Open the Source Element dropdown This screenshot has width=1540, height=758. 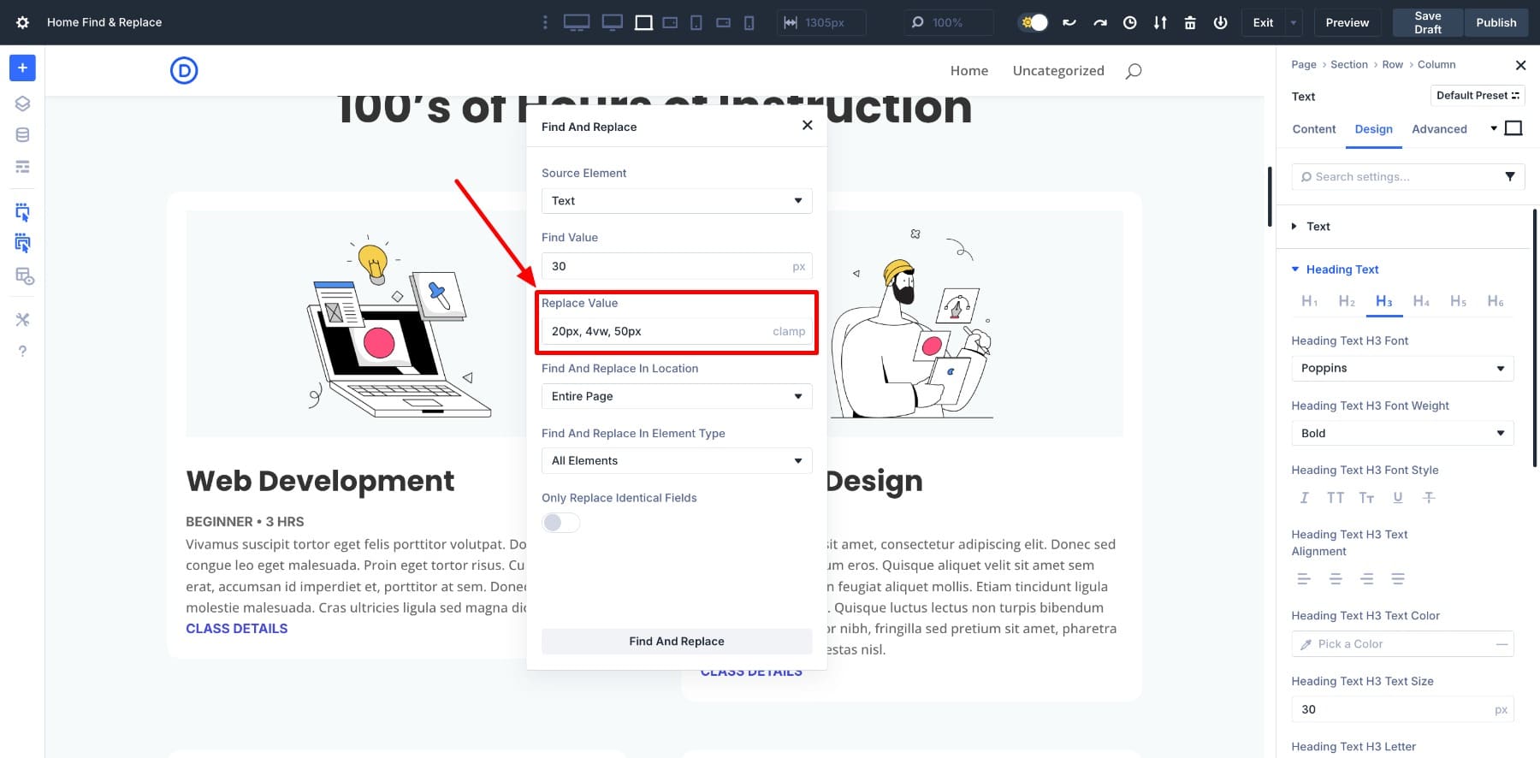click(x=676, y=201)
